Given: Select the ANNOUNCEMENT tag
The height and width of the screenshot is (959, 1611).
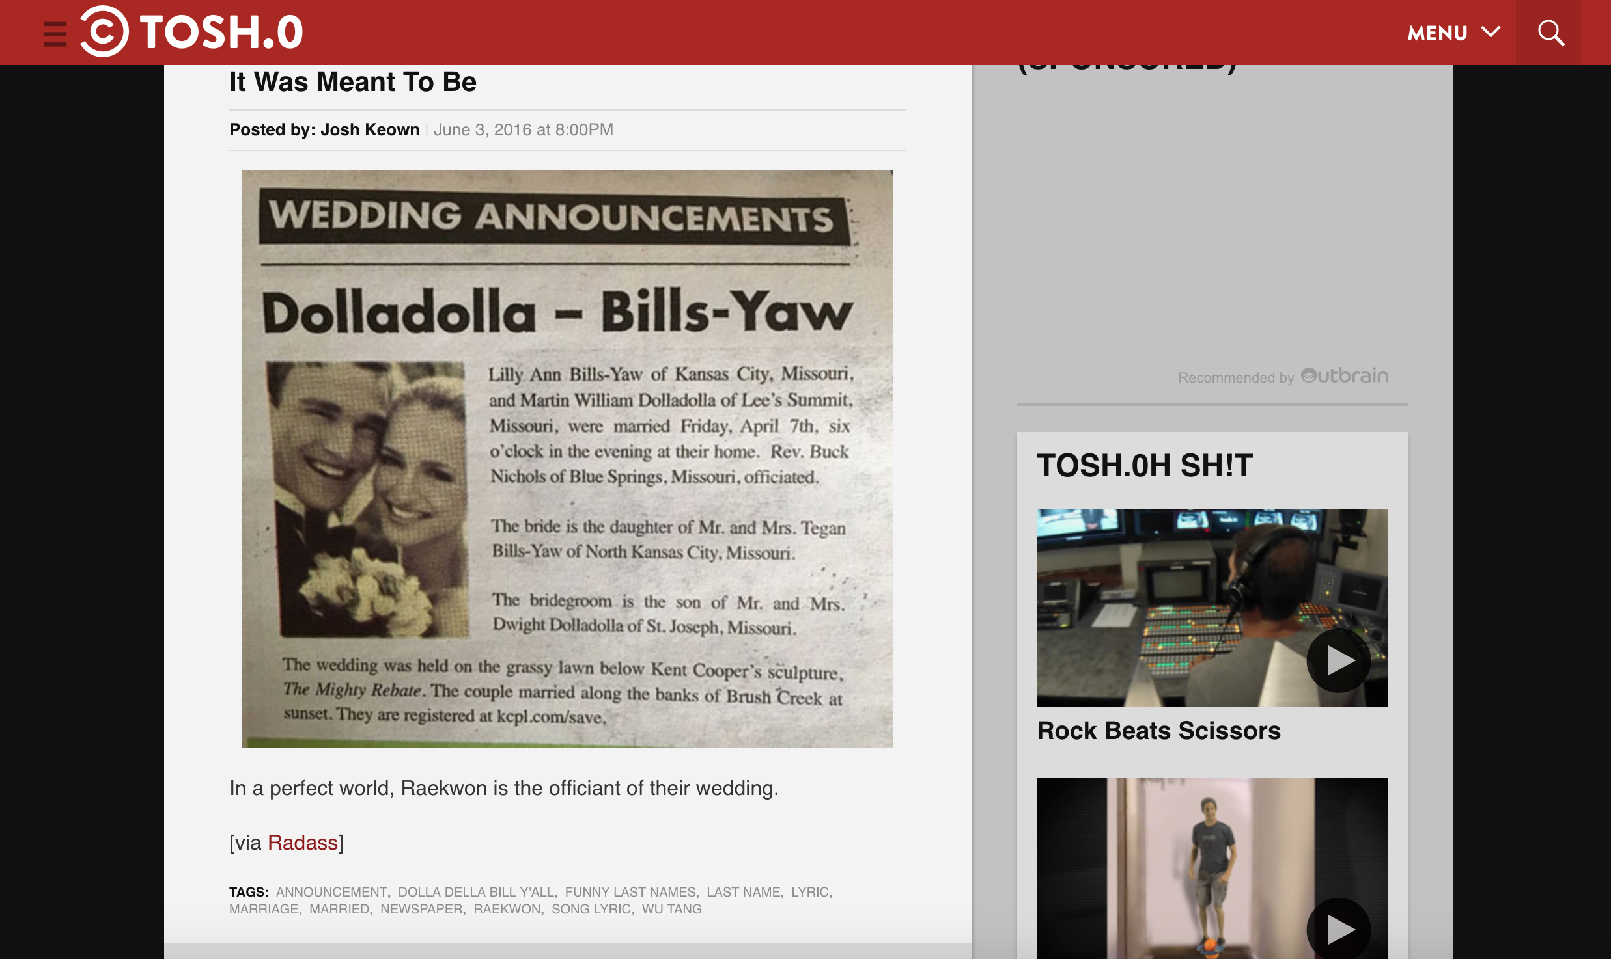Looking at the screenshot, I should (331, 892).
